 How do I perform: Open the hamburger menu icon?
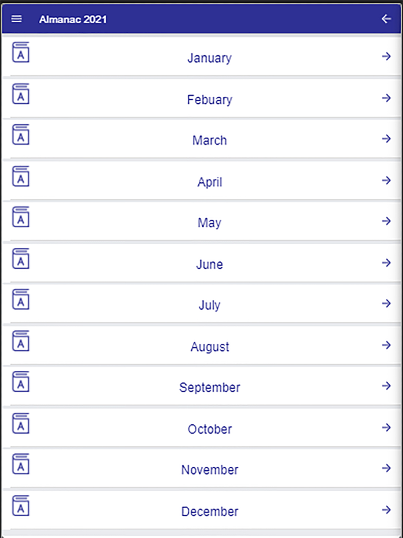point(17,19)
